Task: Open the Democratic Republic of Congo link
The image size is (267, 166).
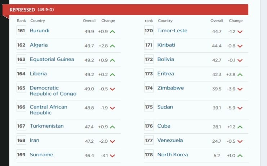Action: [53, 91]
